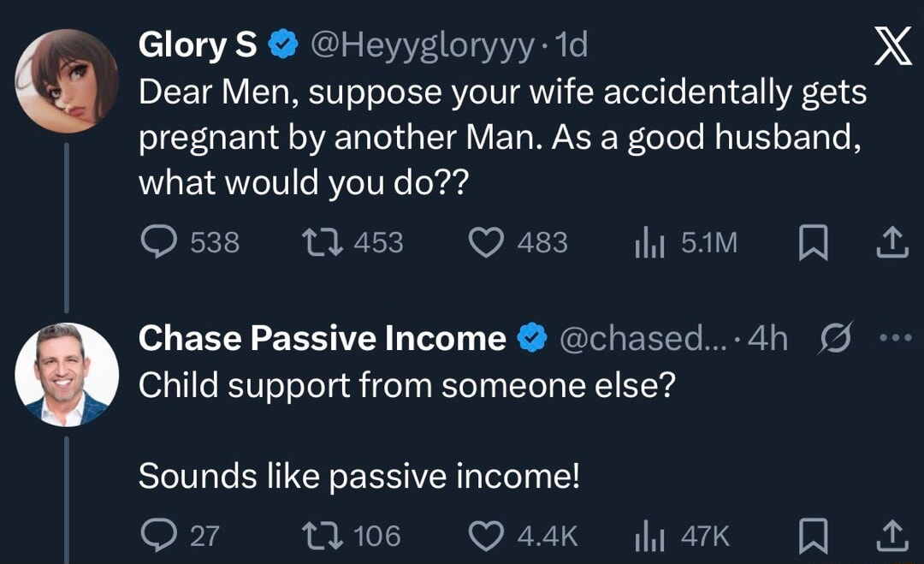Reply to Chase Passive Income's tweet
The height and width of the screenshot is (564, 924).
[158, 536]
